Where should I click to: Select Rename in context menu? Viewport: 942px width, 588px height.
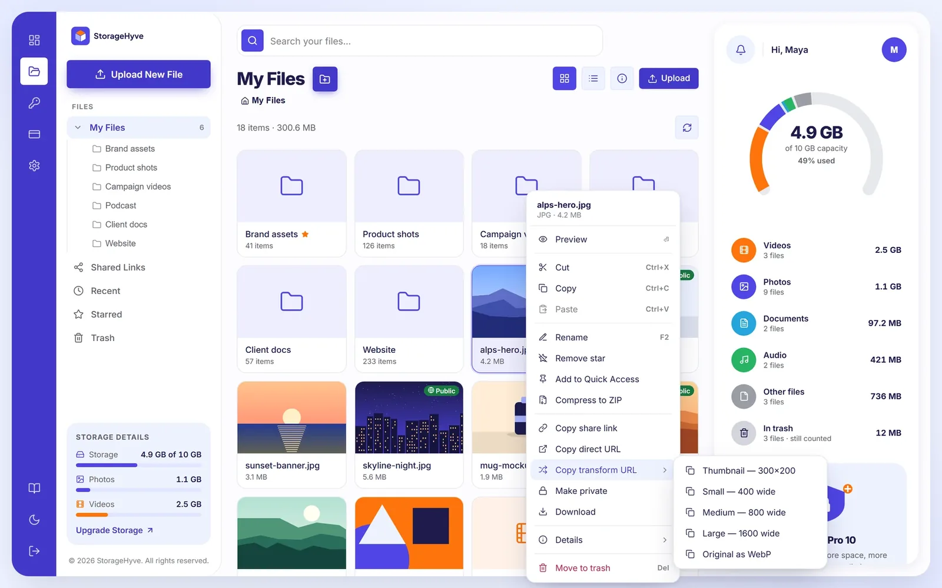coord(603,338)
